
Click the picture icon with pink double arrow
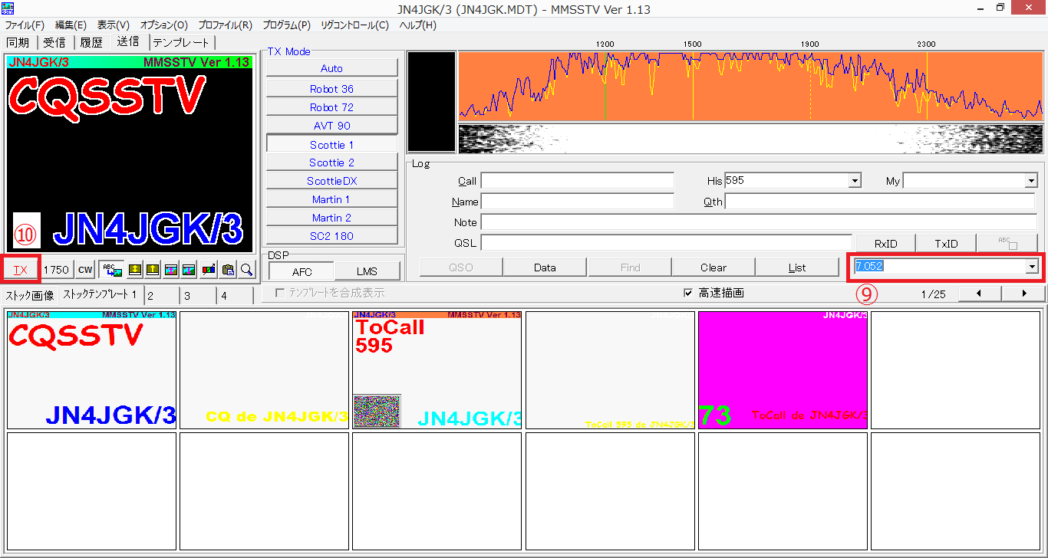pos(171,270)
